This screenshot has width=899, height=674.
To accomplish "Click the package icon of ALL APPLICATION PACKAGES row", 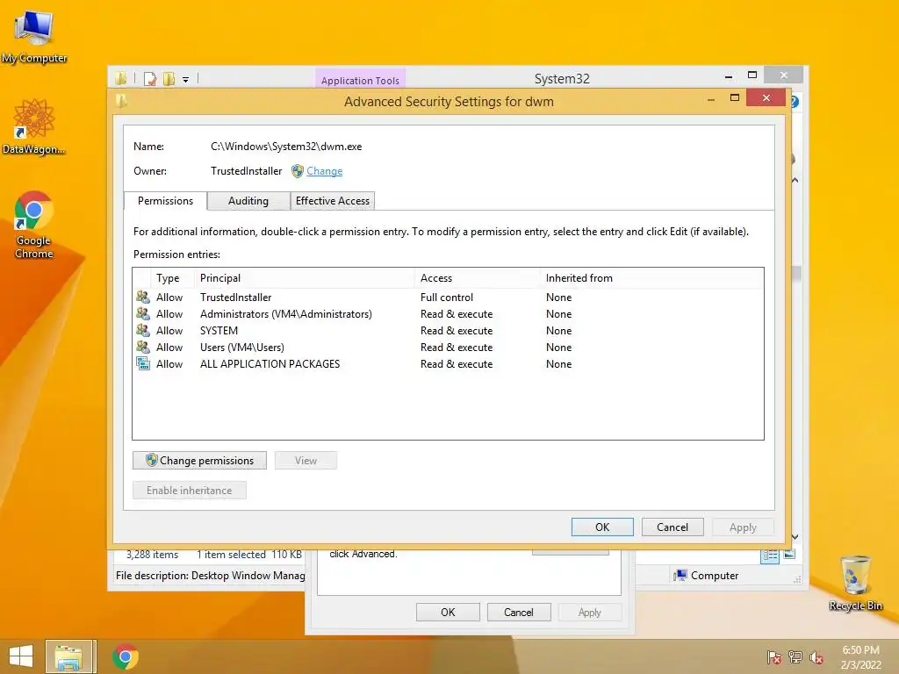I will coord(143,363).
